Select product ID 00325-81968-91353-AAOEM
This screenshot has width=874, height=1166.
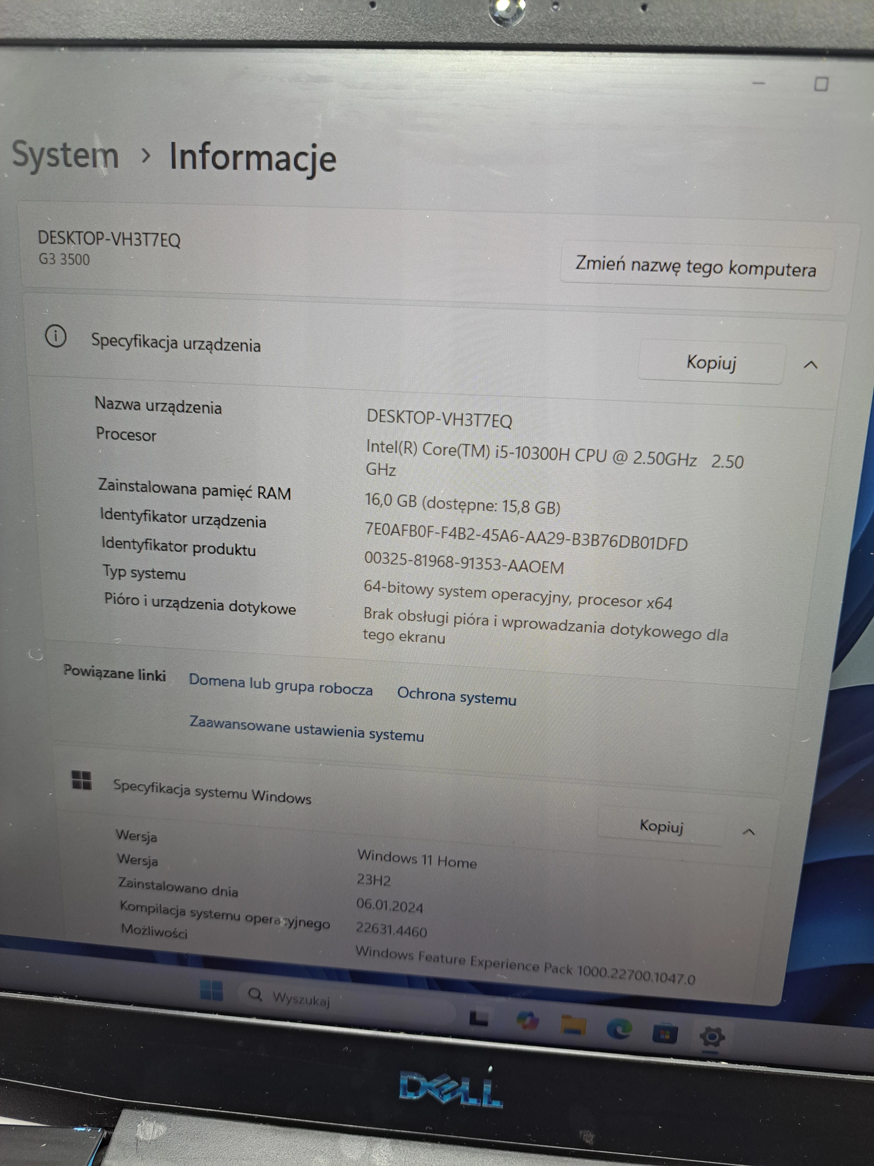coord(464,563)
